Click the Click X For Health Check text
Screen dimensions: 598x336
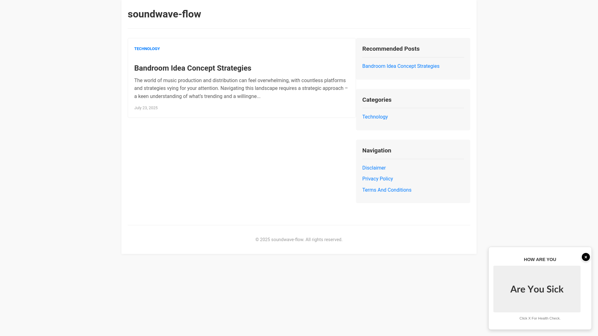click(540, 318)
